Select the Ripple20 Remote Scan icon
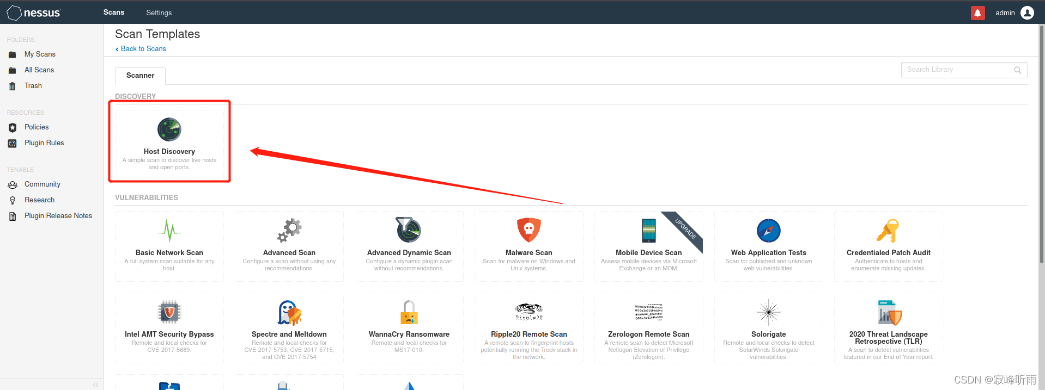The image size is (1045, 390). [529, 311]
